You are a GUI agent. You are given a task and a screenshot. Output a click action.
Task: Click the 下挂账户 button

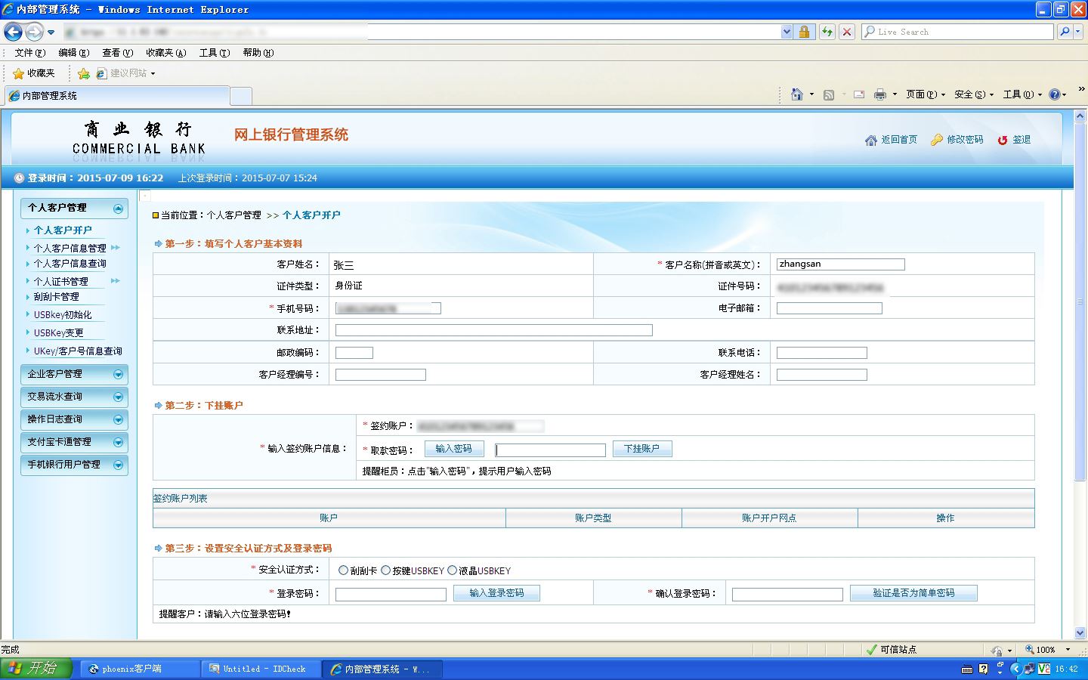pos(642,449)
